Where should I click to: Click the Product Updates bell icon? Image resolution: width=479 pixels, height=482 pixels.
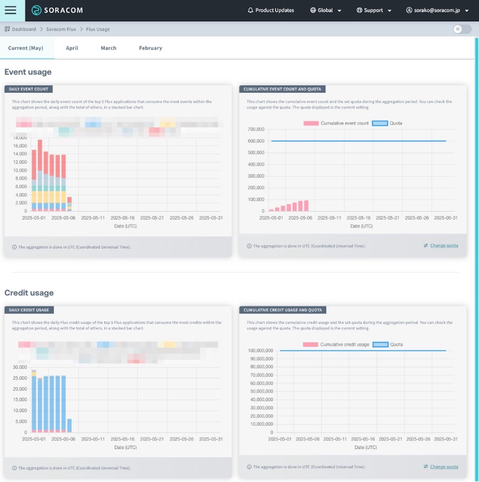click(250, 10)
